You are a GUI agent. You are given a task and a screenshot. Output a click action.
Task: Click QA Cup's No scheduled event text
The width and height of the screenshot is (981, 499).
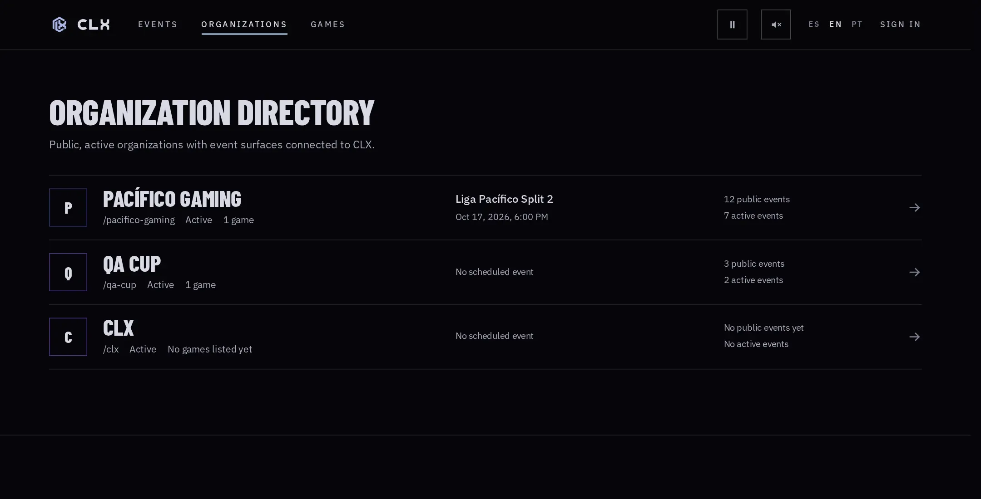click(x=495, y=272)
